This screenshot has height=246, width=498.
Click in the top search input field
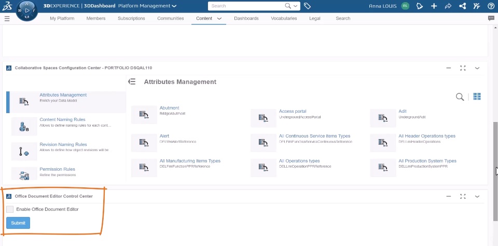[x=246, y=6]
